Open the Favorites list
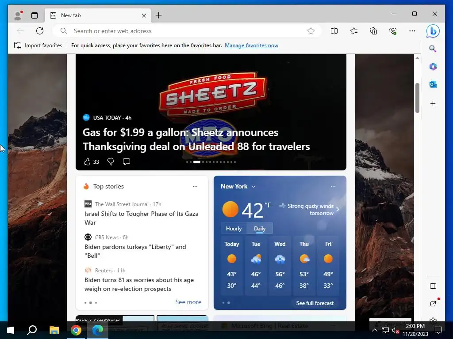This screenshot has width=453, height=339. click(x=353, y=31)
